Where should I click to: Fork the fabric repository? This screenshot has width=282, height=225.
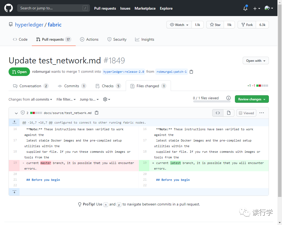247,25
